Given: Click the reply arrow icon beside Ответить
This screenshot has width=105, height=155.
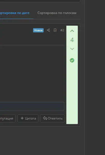Looking at the screenshot, I should pos(45,118).
